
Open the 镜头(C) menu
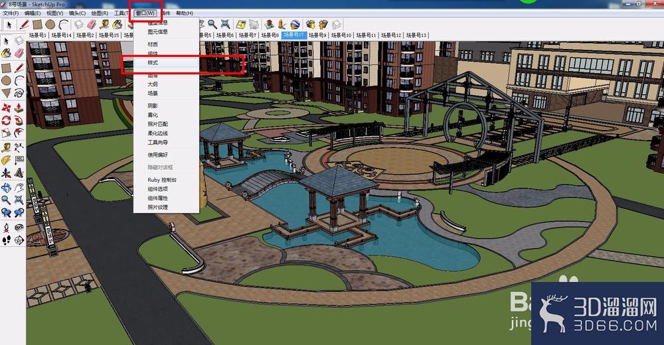[78, 13]
